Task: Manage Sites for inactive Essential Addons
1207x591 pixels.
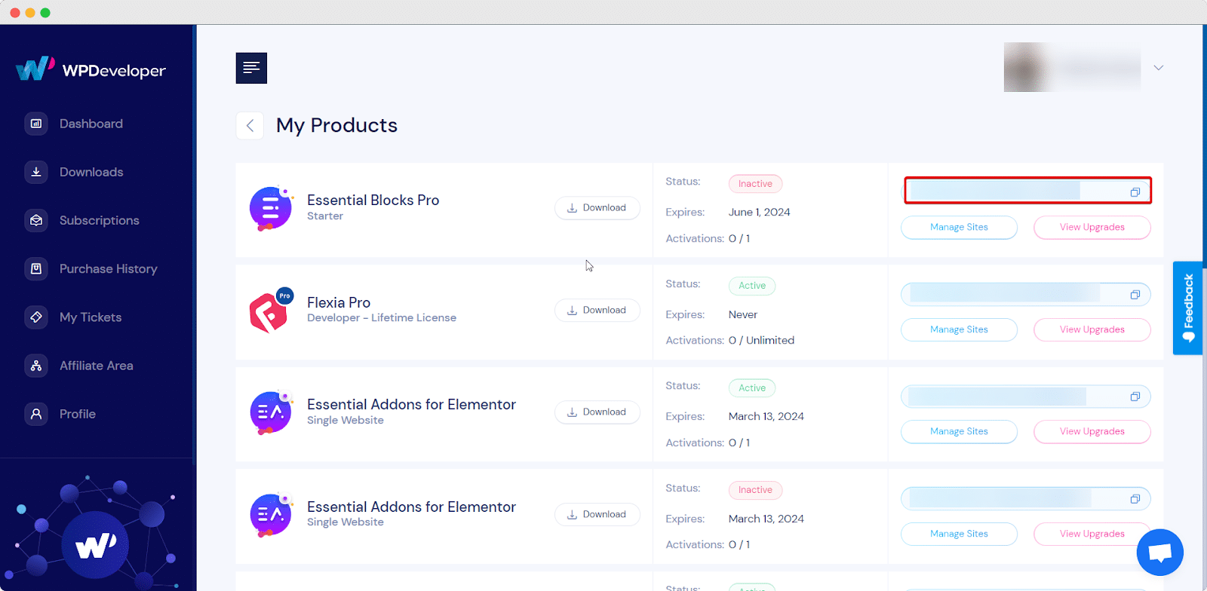Action: pos(959,534)
